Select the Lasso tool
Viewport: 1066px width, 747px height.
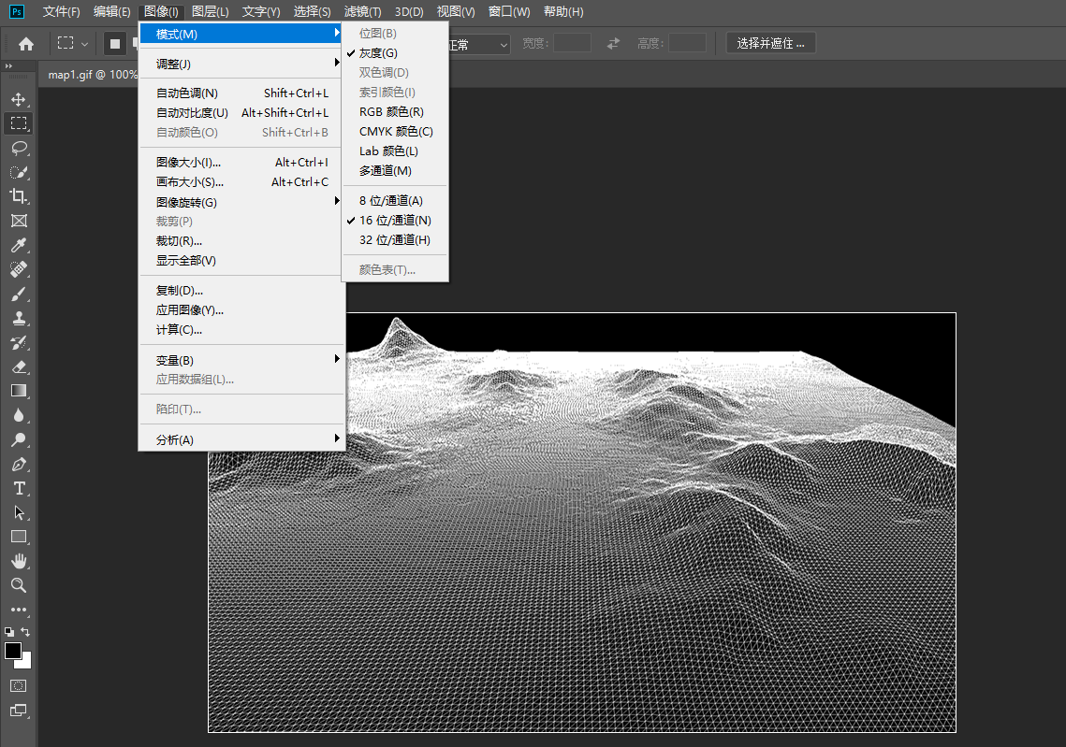(x=19, y=148)
